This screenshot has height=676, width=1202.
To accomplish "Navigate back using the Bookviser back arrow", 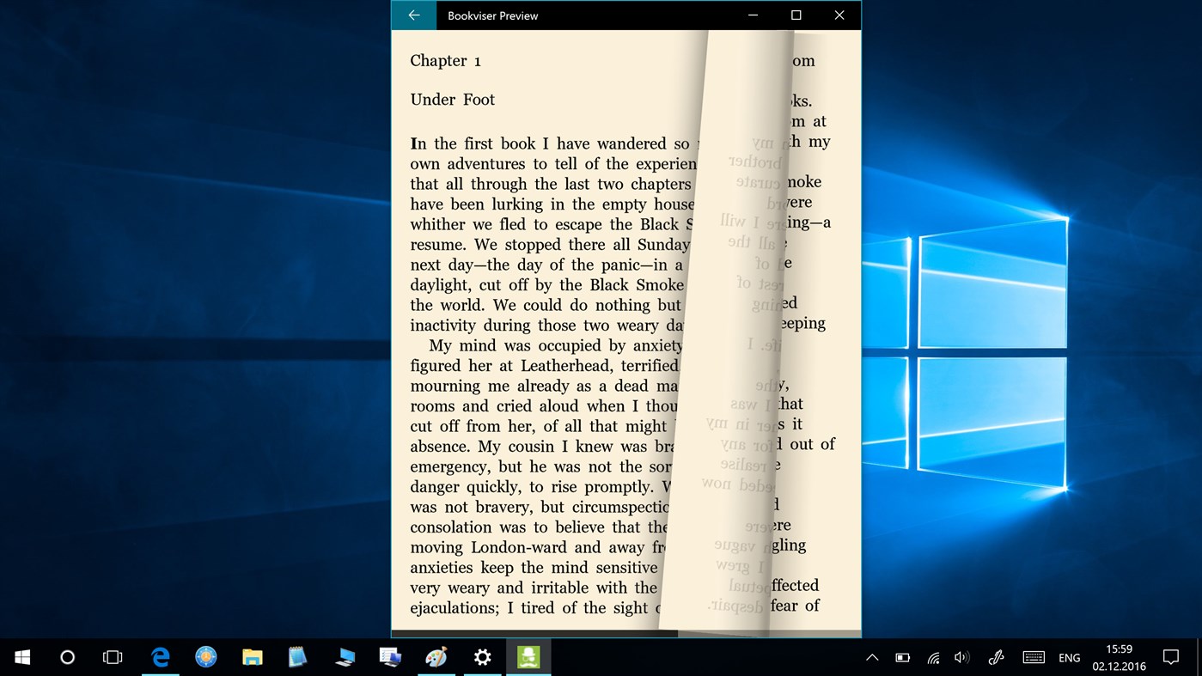I will [x=413, y=15].
